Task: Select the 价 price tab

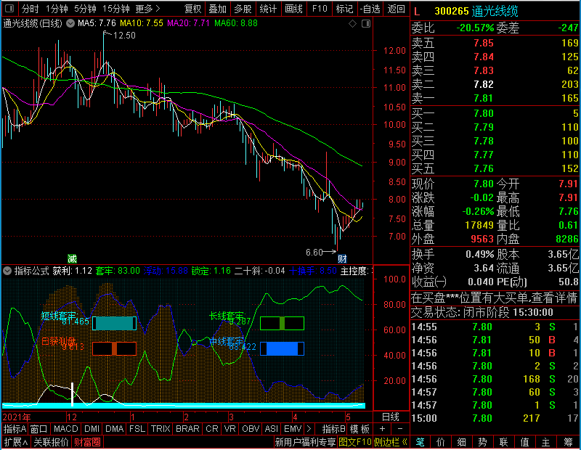Action: 441,442
